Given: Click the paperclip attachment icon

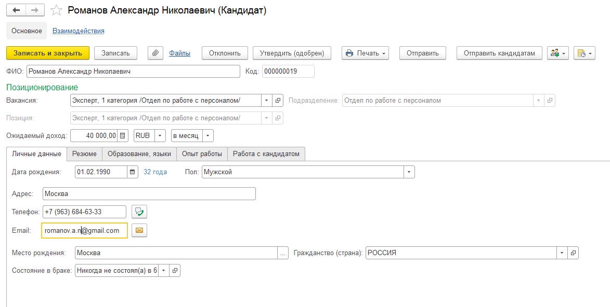Looking at the screenshot, I should 155,53.
